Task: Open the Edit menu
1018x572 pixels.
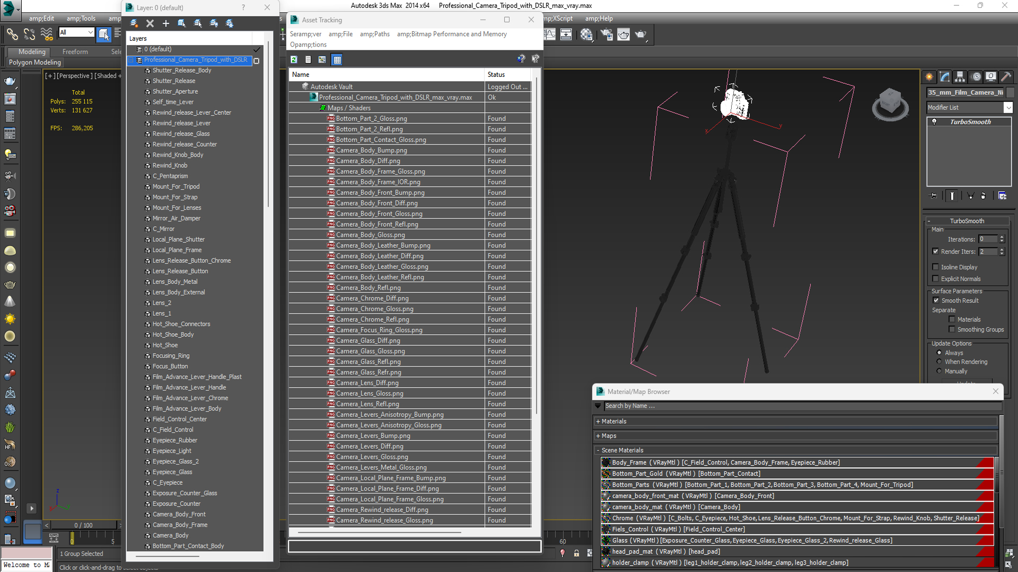Action: point(41,19)
